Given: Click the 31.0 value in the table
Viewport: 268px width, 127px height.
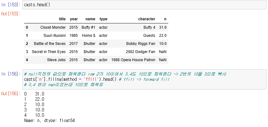Looking at the screenshot, I should [x=163, y=27].
